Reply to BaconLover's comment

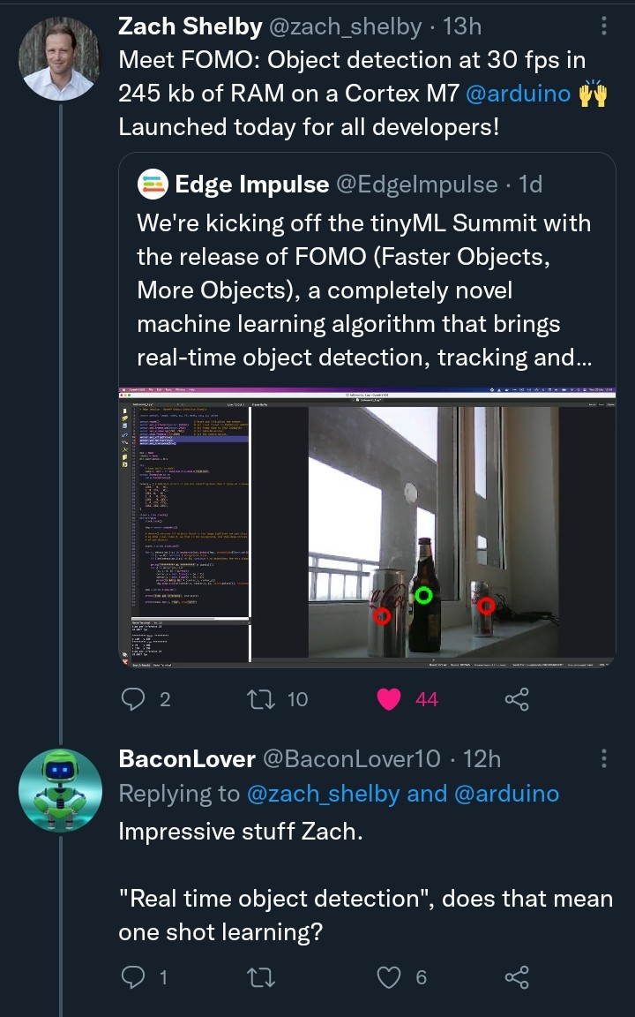tap(132, 977)
